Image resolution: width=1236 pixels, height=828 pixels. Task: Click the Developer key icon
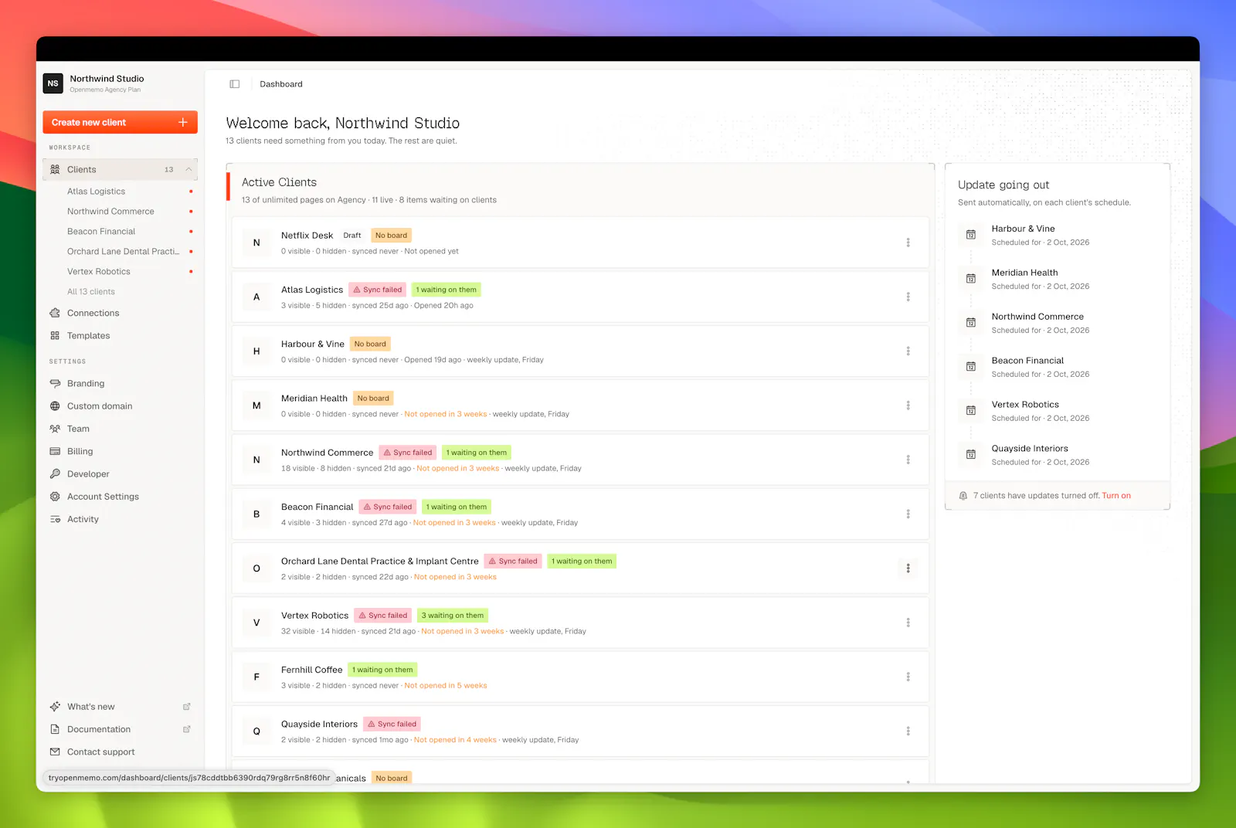(55, 474)
